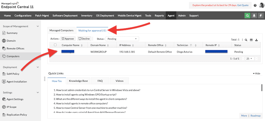Click the Technician column help icon

pyautogui.click(x=191, y=45)
